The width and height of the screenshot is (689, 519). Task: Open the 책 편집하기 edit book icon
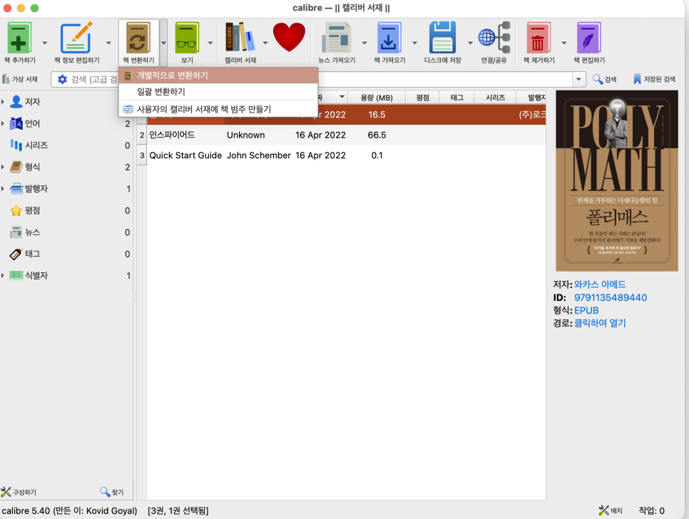coord(589,38)
